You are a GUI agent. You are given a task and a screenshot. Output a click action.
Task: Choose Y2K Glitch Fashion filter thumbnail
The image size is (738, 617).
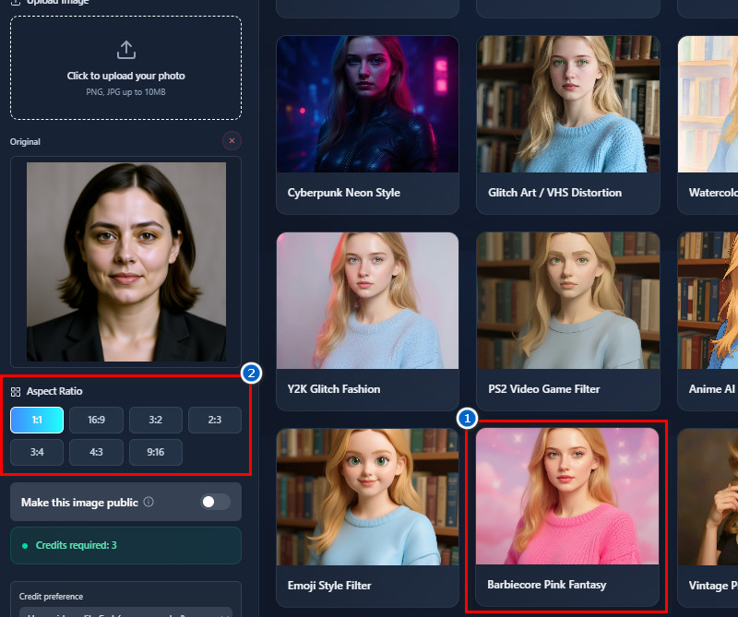[367, 301]
